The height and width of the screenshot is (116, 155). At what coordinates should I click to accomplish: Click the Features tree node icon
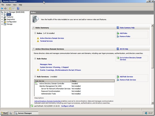[x=5, y=17]
